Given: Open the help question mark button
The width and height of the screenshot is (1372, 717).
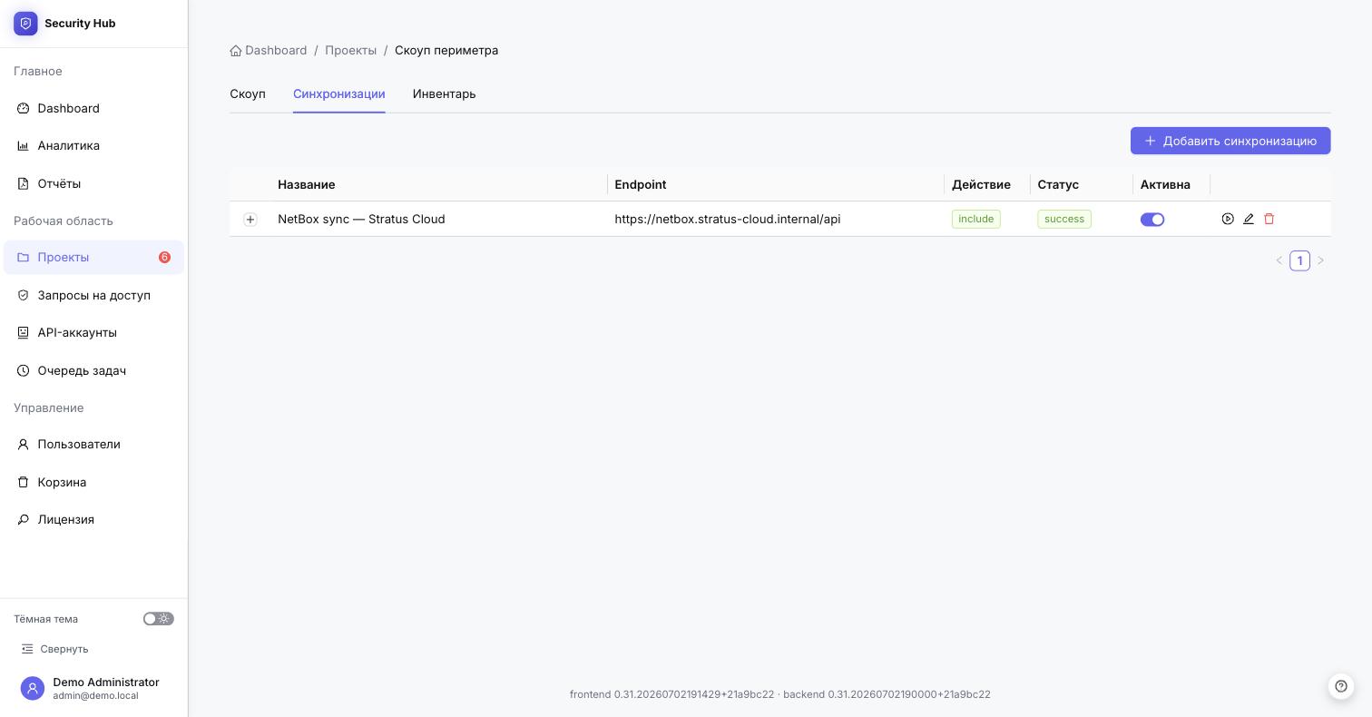Looking at the screenshot, I should 1341,686.
